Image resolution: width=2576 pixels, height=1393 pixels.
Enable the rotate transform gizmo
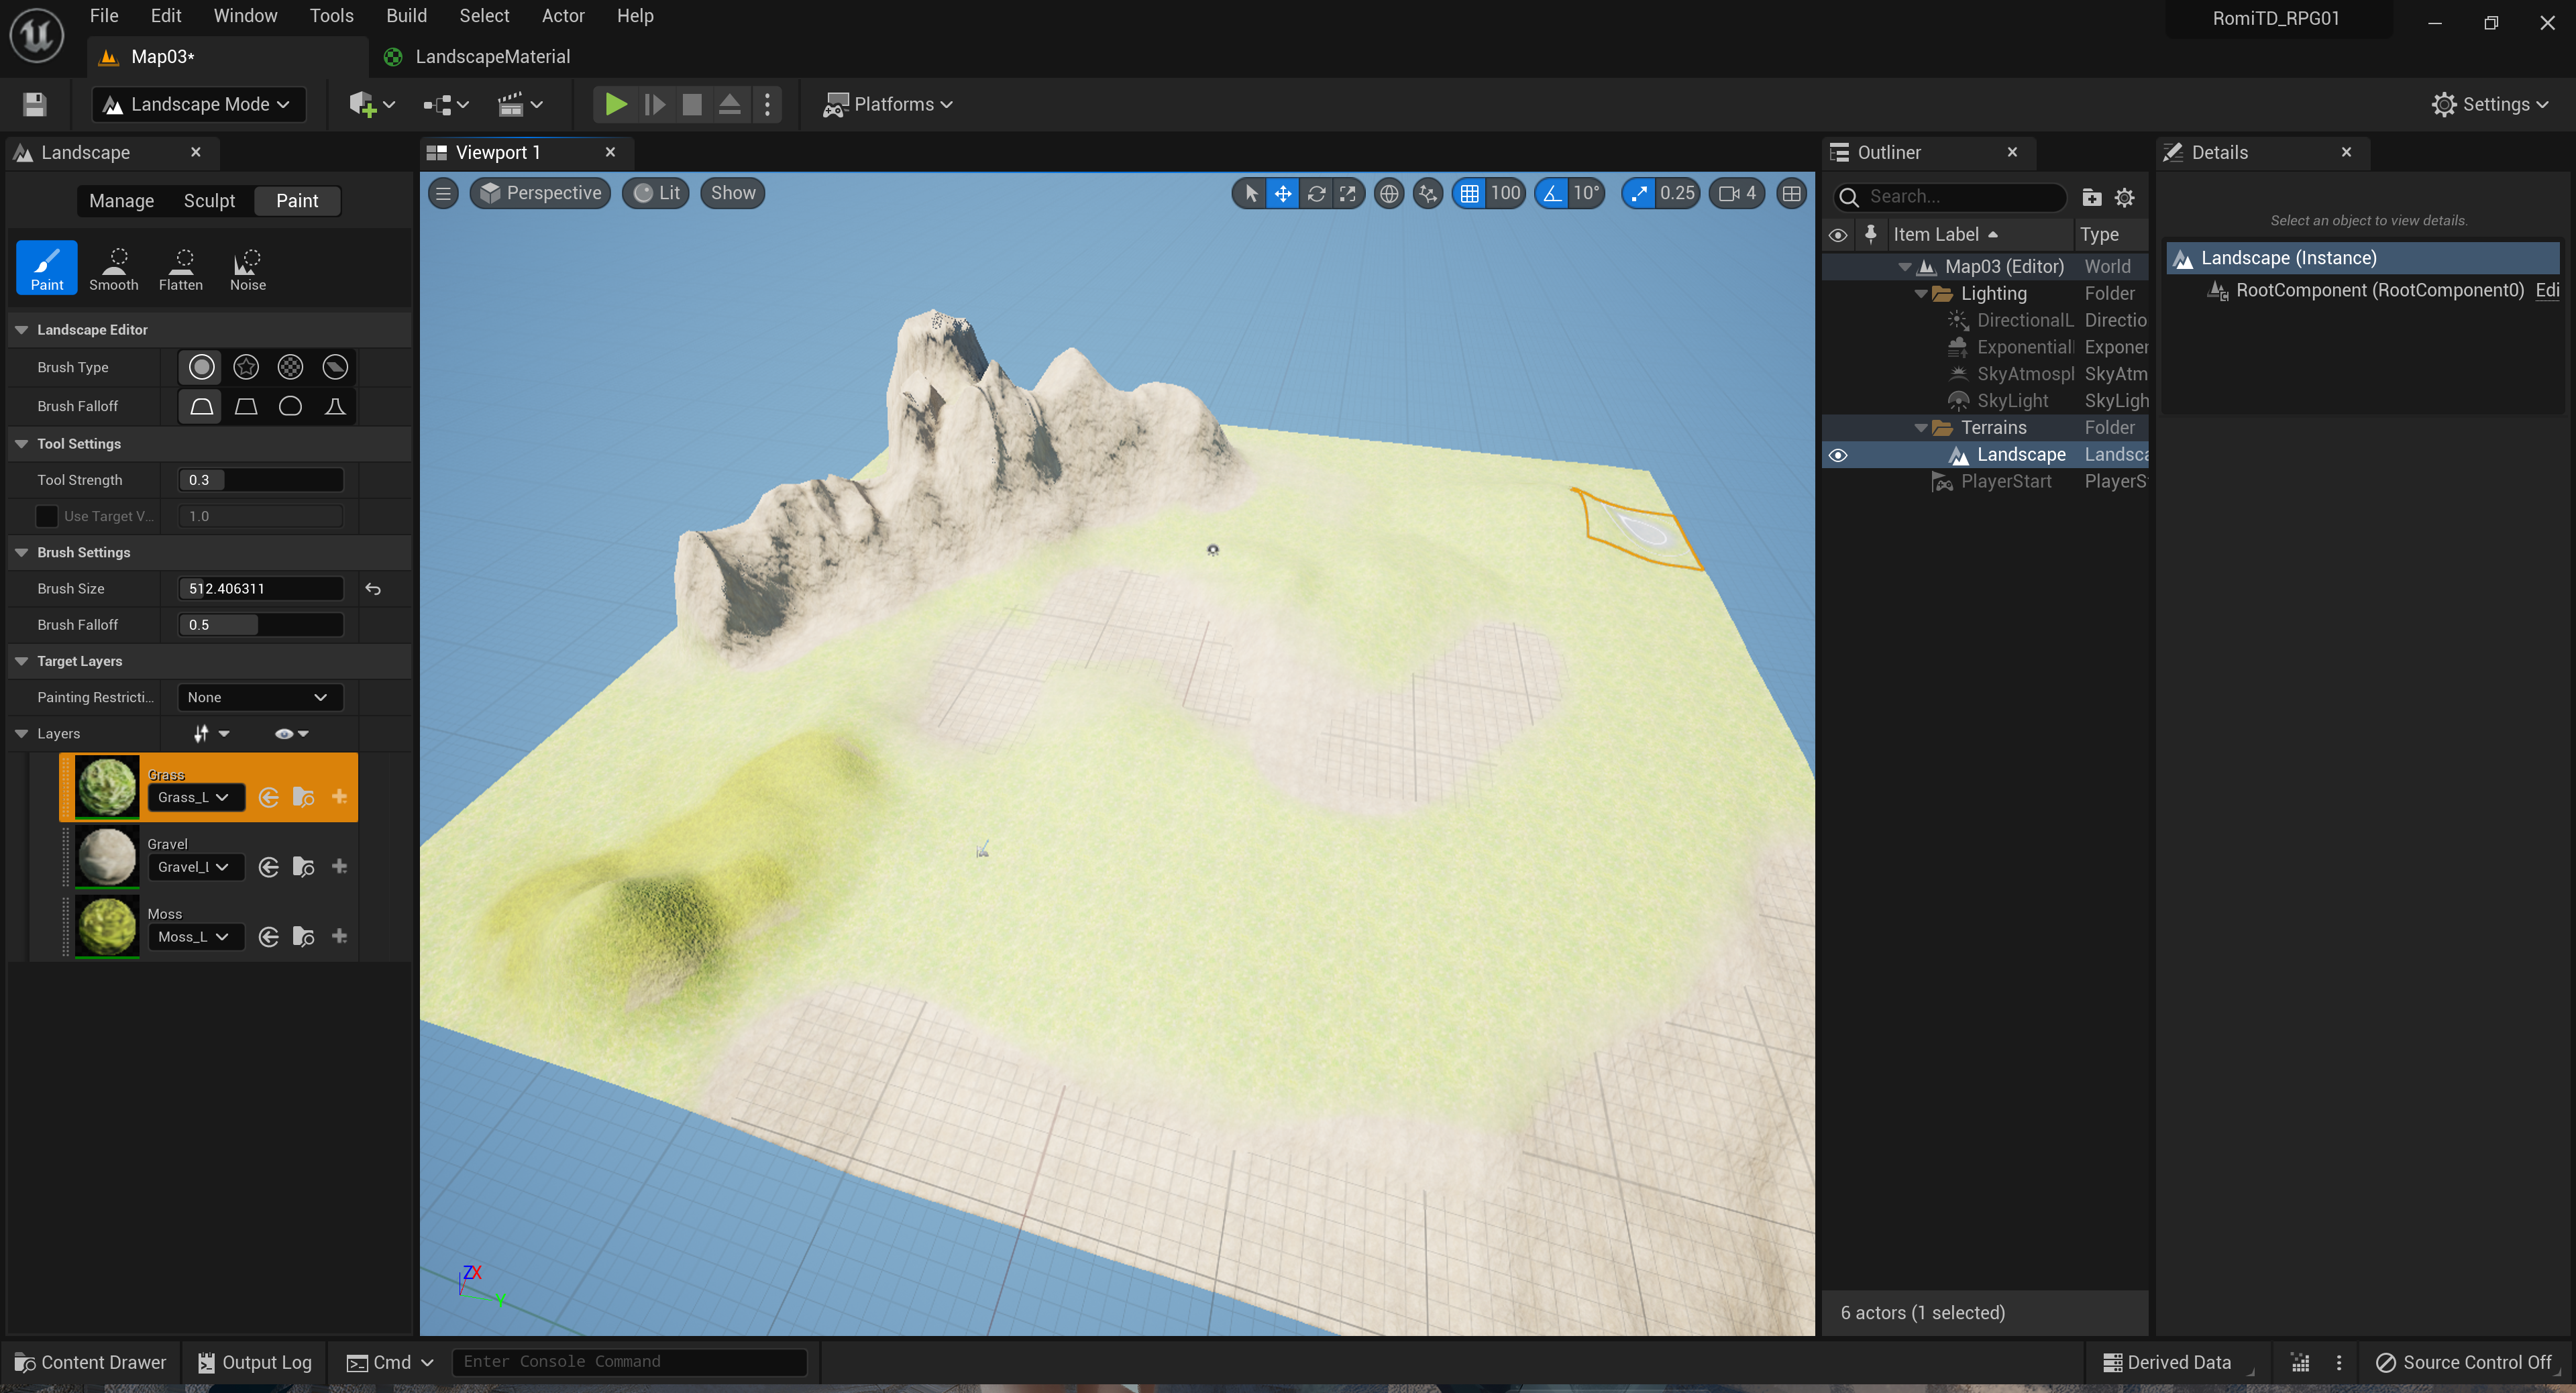click(1316, 194)
